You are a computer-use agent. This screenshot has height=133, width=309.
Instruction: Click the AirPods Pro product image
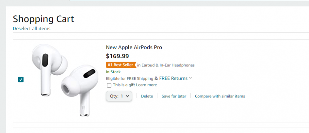pos(65,80)
